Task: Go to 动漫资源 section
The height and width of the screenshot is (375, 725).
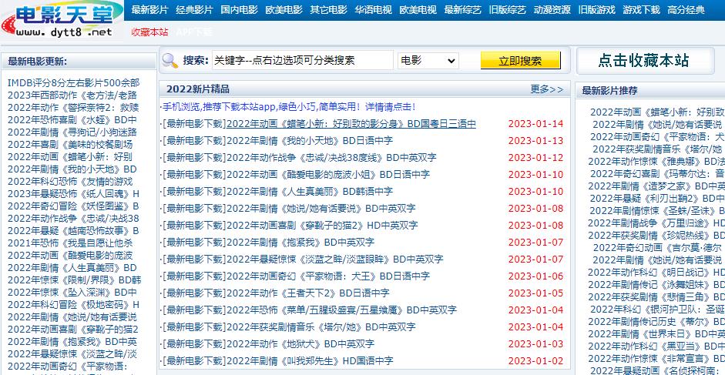Action: [x=552, y=10]
